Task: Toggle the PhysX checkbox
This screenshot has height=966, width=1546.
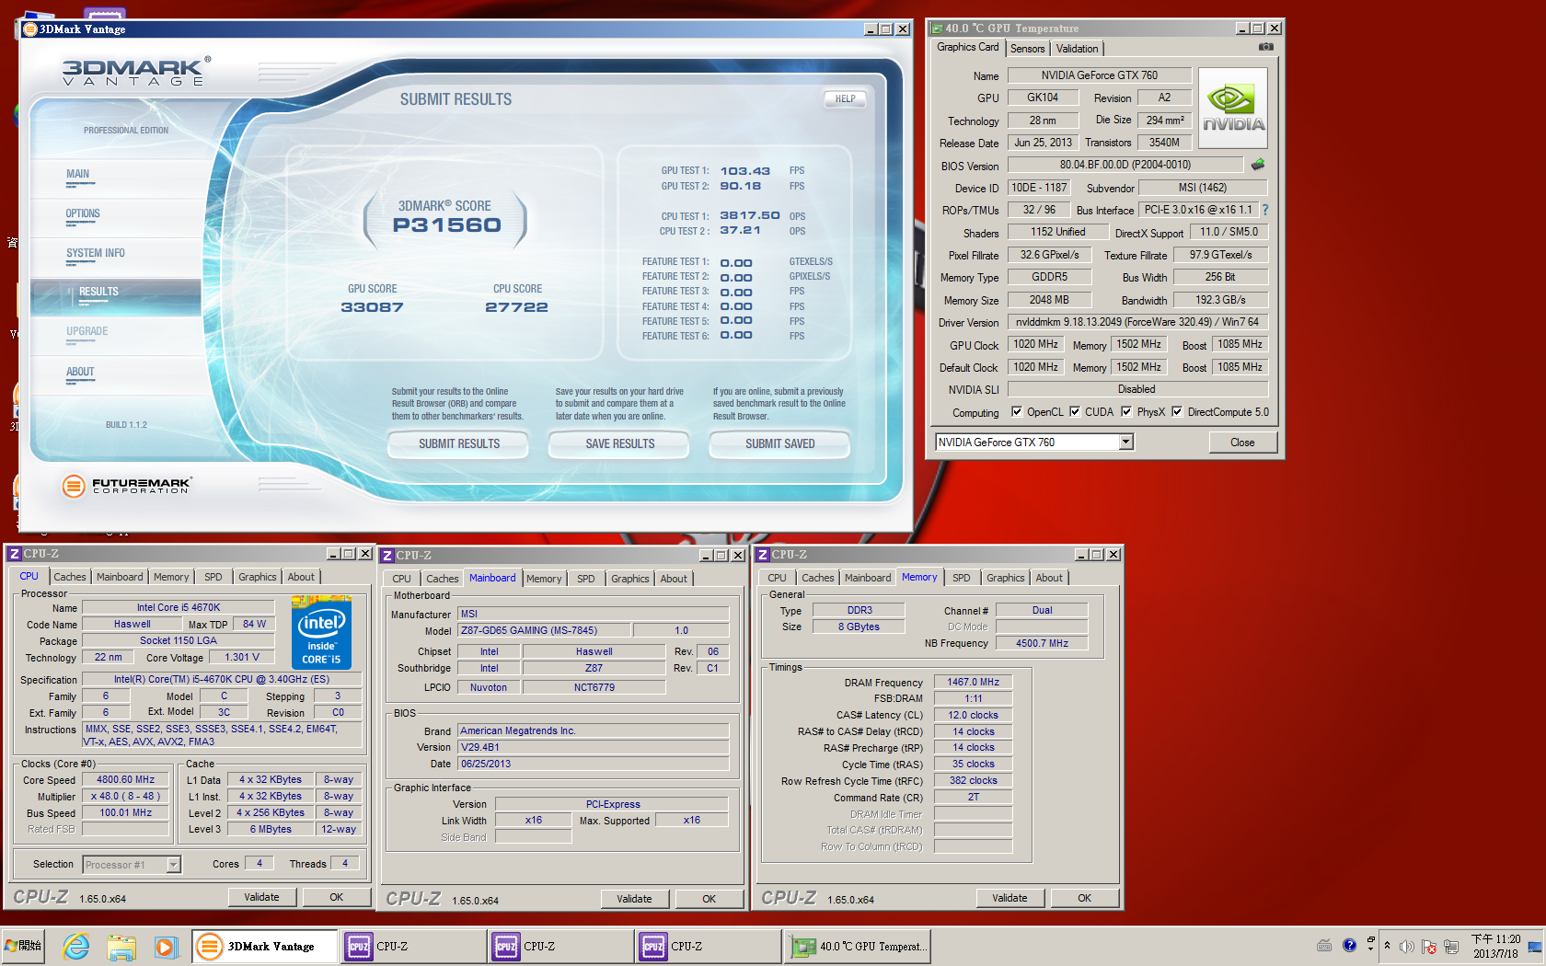Action: coord(1125,412)
